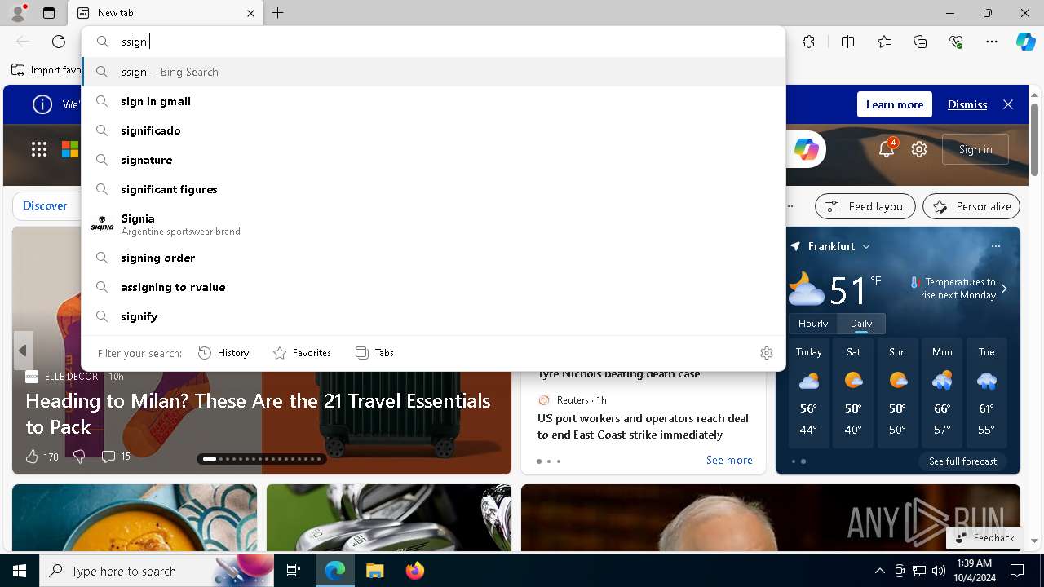Filter search by Favorites
The image size is (1044, 587).
(302, 353)
